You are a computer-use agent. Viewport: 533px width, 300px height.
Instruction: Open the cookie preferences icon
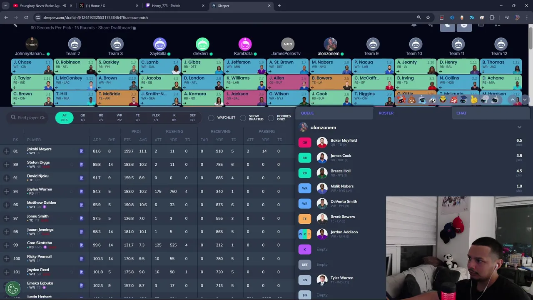point(13,288)
